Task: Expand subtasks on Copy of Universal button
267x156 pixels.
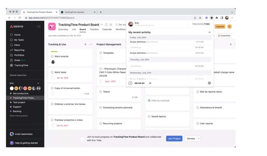Action: (86, 94)
